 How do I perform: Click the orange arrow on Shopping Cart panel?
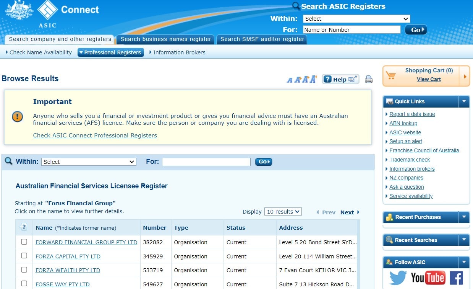[465, 76]
